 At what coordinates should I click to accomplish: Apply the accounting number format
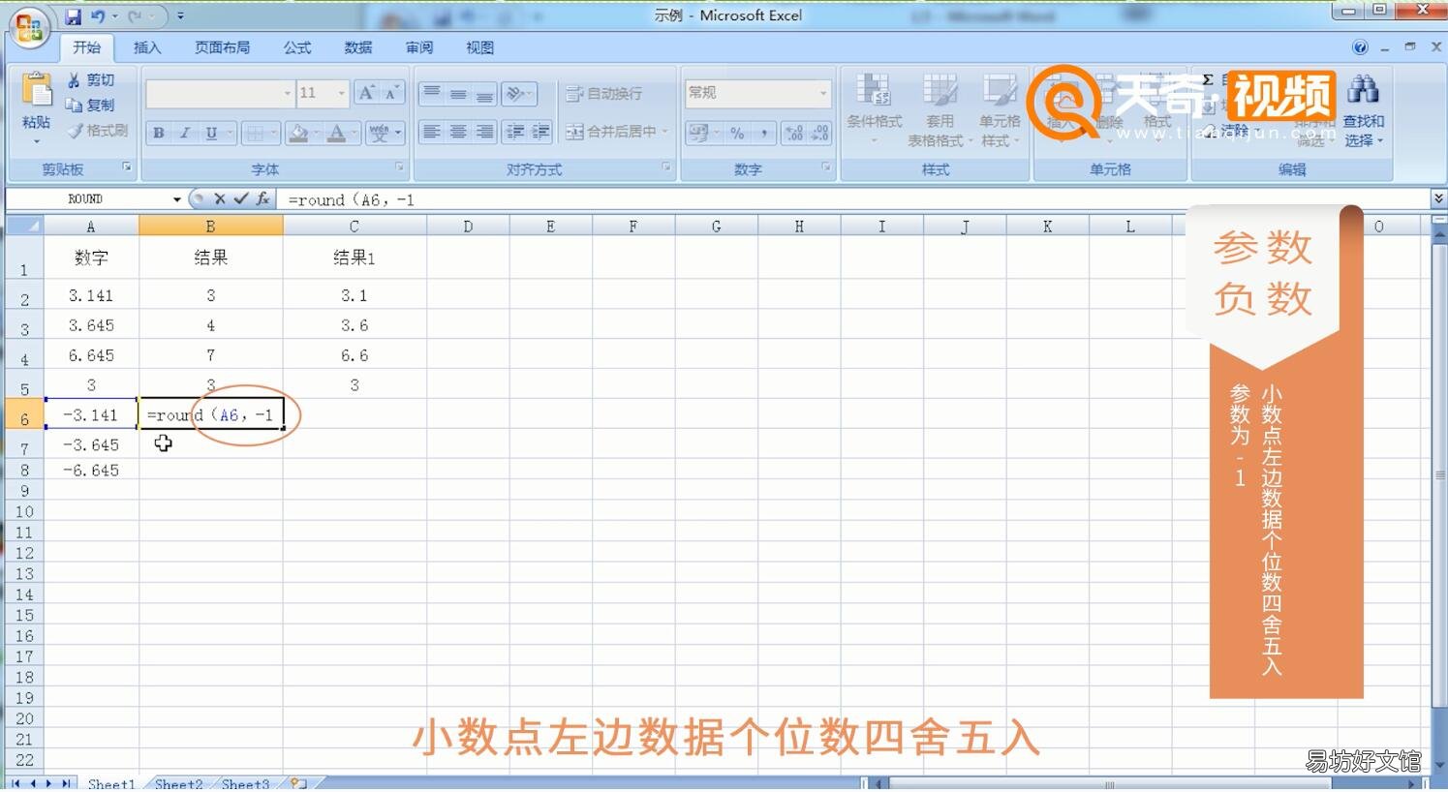point(700,133)
